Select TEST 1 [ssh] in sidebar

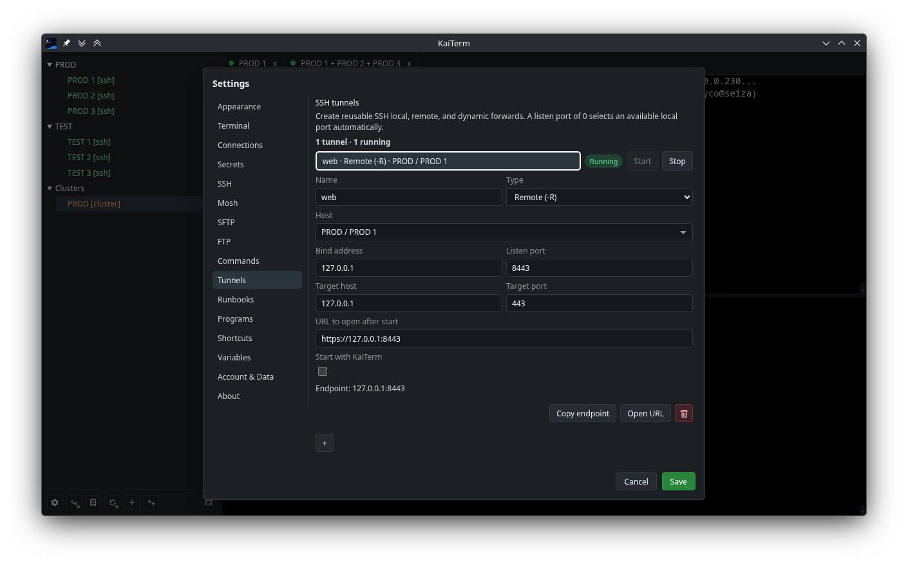tap(89, 142)
